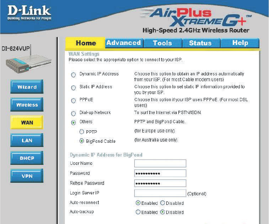Screen dimensions: 269x224
Task: Select the Dynamic IP Address option
Action: point(74,75)
